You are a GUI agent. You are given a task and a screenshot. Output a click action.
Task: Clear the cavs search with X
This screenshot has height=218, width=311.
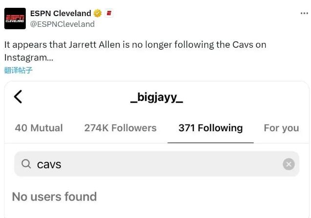pos(289,164)
